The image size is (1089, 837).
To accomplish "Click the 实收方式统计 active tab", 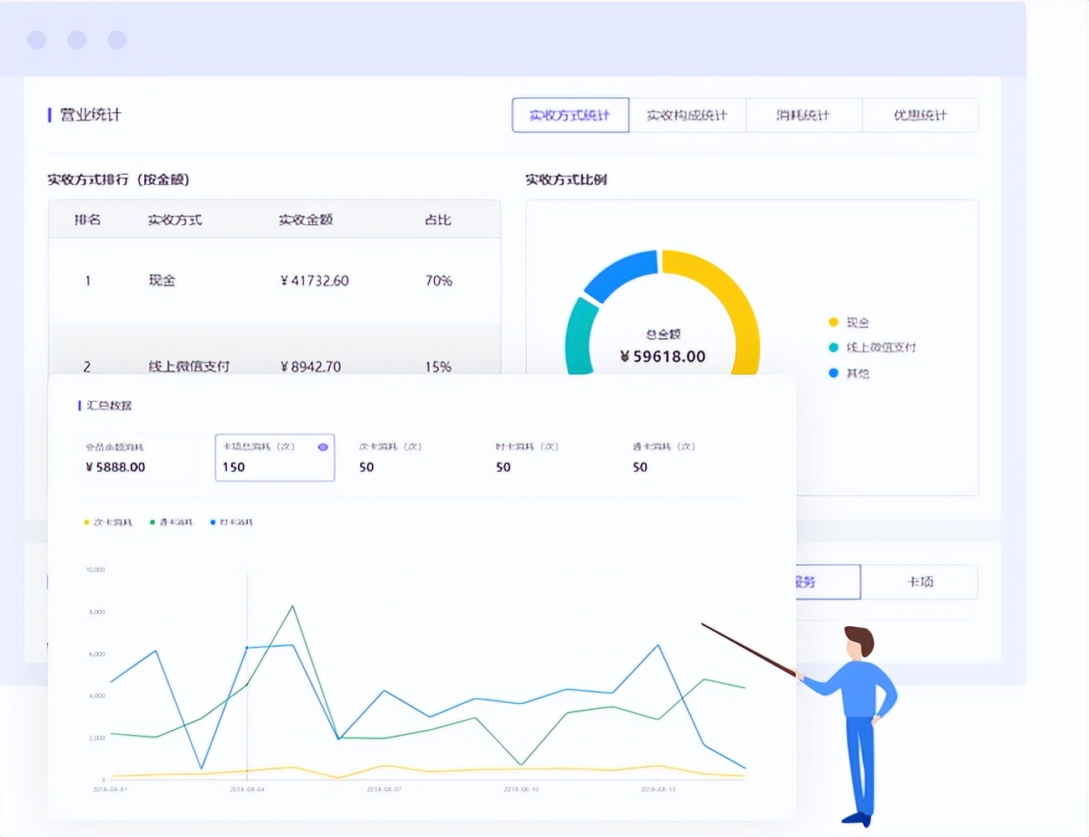I will [570, 116].
